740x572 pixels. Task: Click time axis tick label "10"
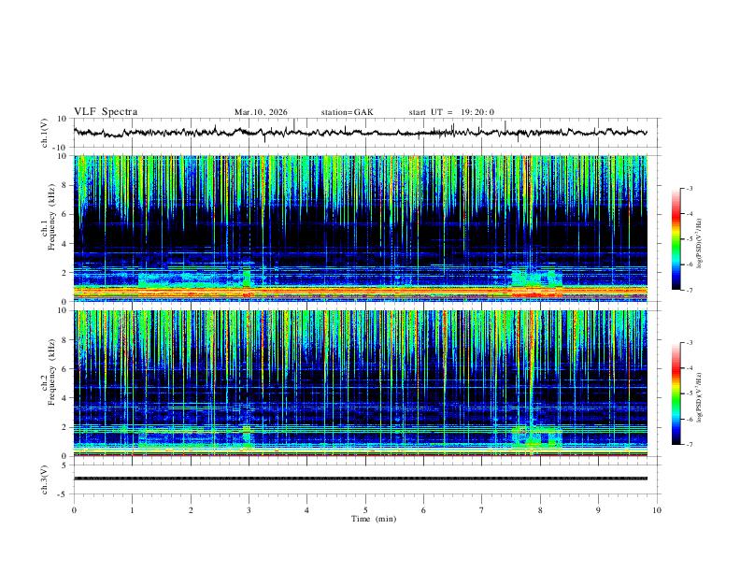(657, 510)
